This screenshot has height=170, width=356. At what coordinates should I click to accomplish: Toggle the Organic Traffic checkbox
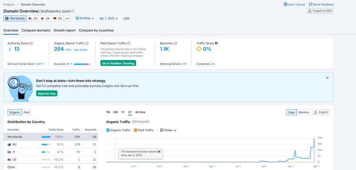pyautogui.click(x=108, y=130)
